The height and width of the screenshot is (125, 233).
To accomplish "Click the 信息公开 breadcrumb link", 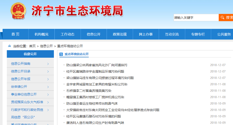I will (46, 46).
